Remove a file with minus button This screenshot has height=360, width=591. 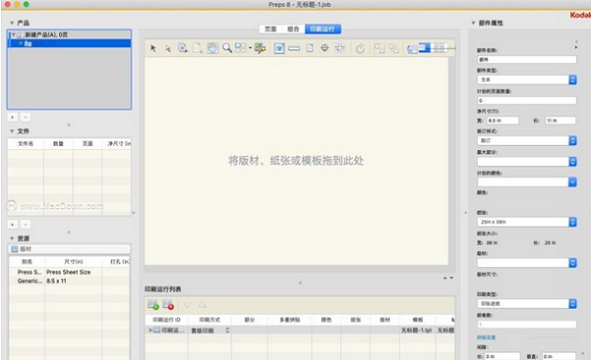tap(26, 225)
